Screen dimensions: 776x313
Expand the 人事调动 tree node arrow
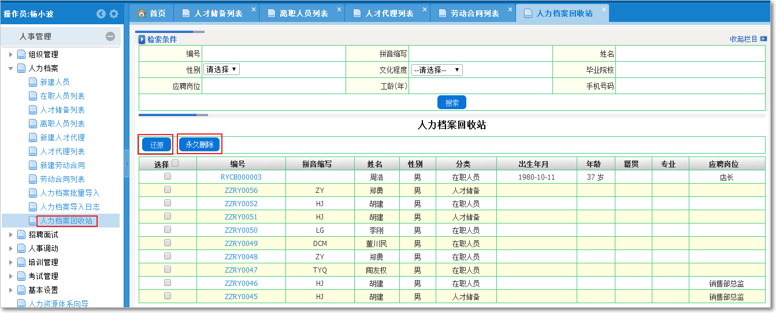click(x=10, y=248)
